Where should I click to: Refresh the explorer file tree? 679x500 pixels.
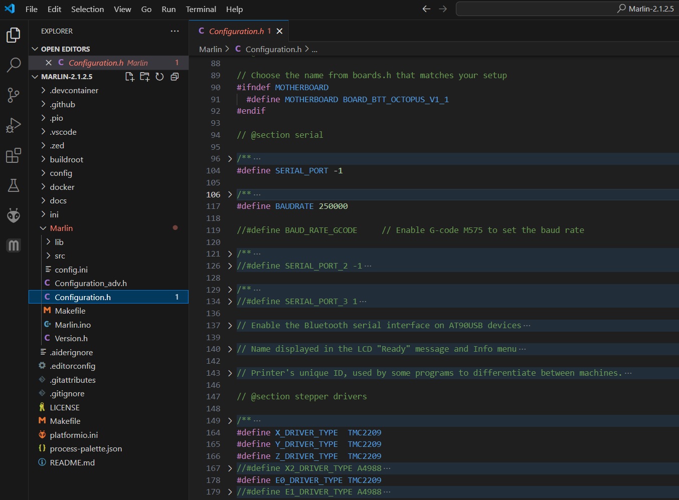tap(159, 77)
